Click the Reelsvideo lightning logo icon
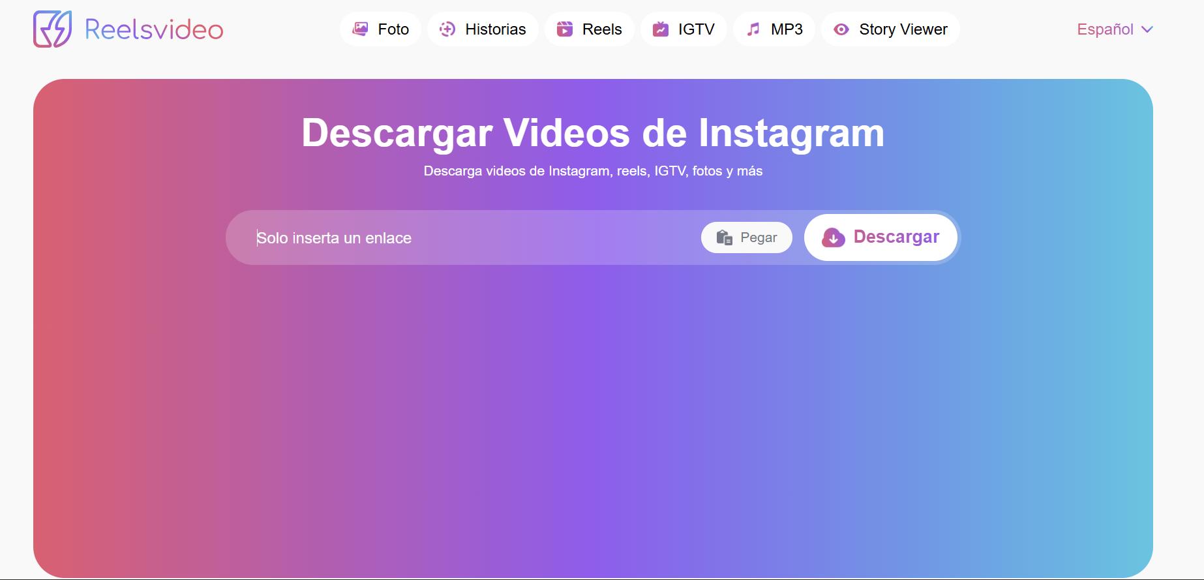 [x=53, y=29]
